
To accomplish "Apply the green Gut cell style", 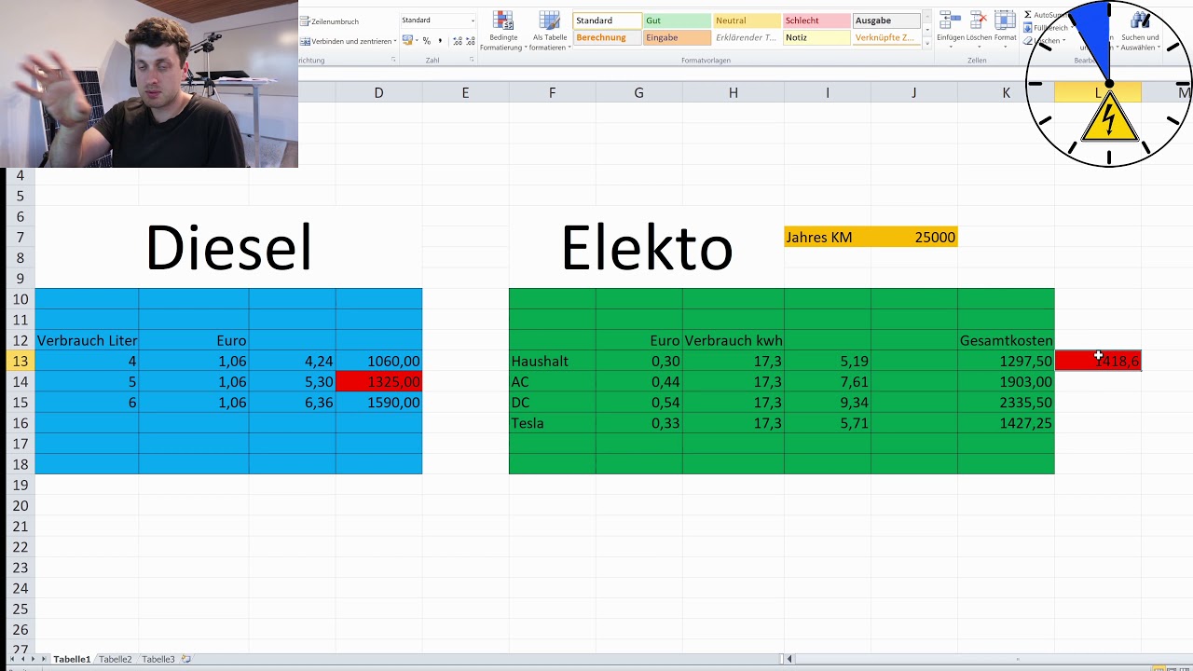I will coord(677,21).
